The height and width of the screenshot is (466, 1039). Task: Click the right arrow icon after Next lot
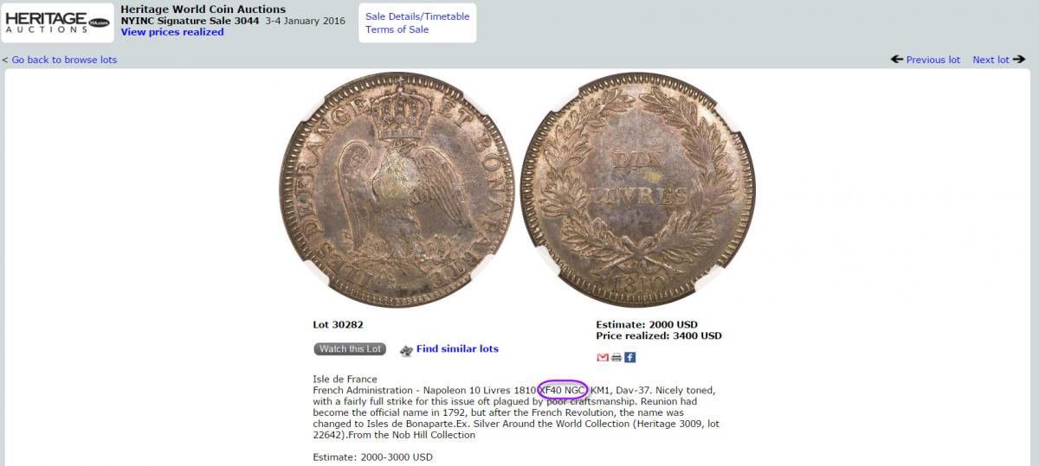[x=1019, y=60]
